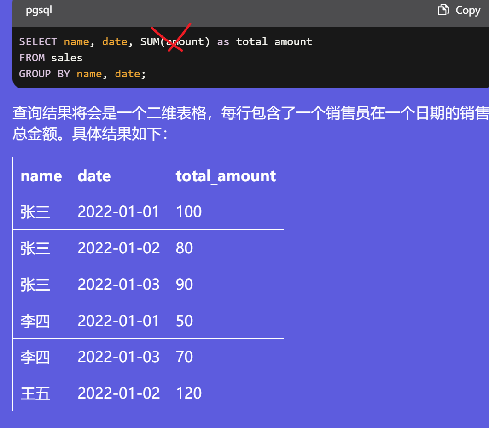Click the pgsql language label
The image size is (489, 428).
(x=39, y=10)
